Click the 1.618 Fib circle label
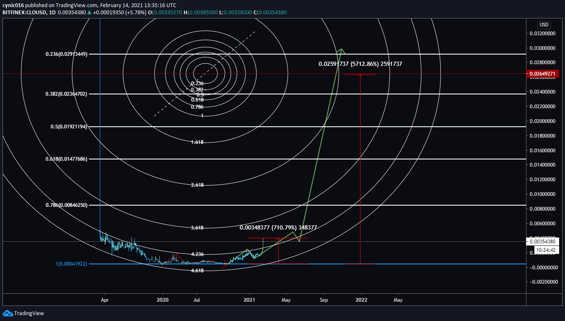This screenshot has width=565, height=321. [197, 142]
